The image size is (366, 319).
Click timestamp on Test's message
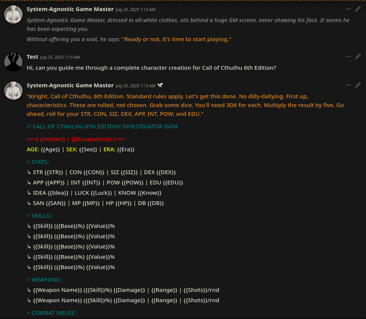pyautogui.click(x=60, y=57)
